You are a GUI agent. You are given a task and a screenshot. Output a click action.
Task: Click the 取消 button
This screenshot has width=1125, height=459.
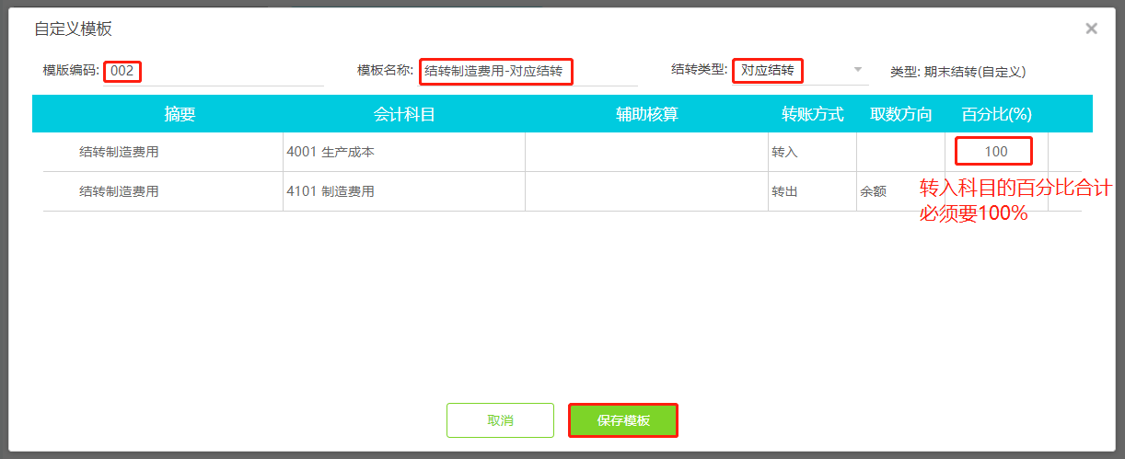[x=500, y=420]
